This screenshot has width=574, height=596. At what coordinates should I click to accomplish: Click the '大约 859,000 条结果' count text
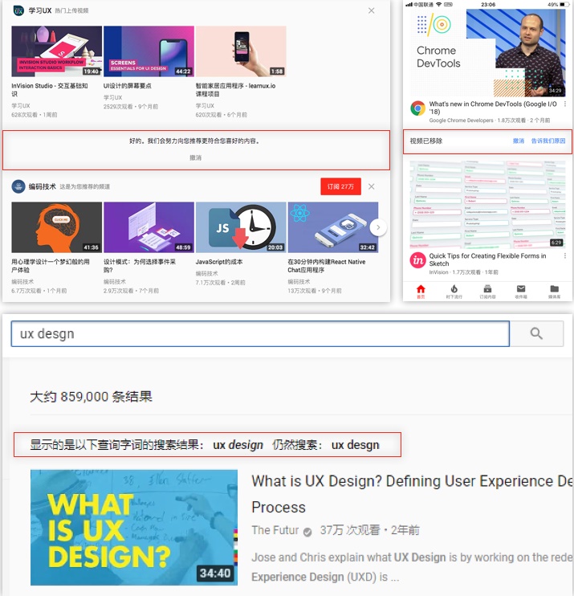pyautogui.click(x=92, y=397)
